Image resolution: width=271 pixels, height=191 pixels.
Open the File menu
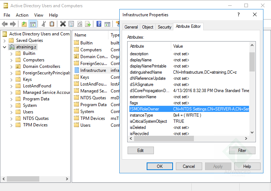point(7,15)
